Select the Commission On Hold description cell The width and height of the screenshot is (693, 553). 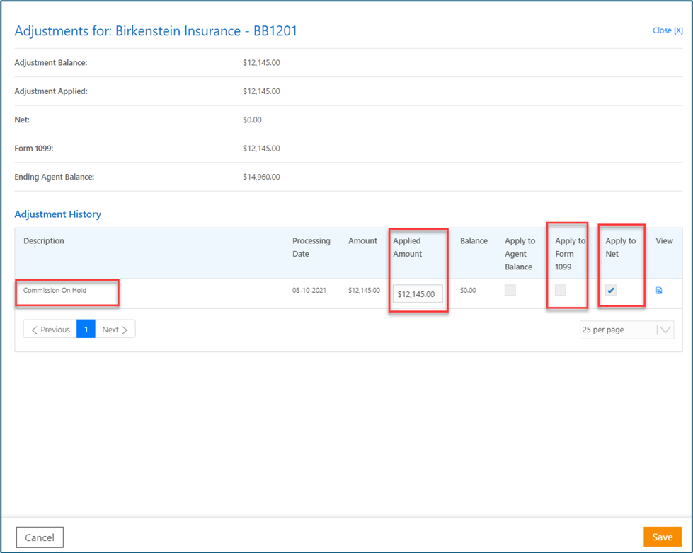55,291
